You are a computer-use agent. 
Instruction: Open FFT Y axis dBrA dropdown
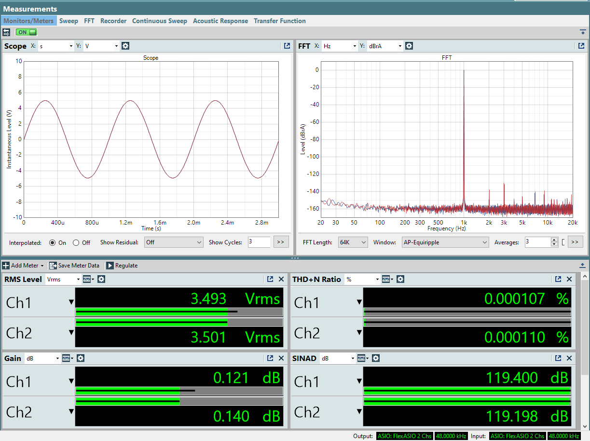click(385, 46)
